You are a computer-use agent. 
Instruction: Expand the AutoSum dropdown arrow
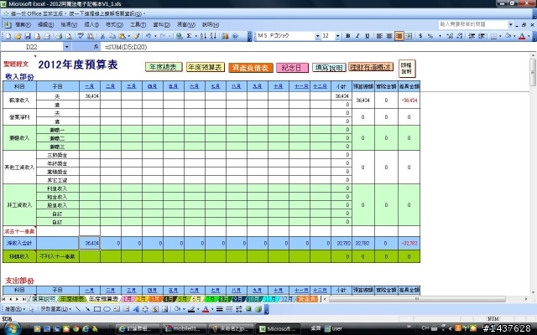[x=196, y=36]
